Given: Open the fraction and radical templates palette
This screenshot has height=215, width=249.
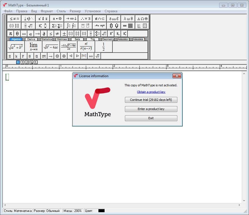Looking at the screenshot, I should (x=28, y=26).
